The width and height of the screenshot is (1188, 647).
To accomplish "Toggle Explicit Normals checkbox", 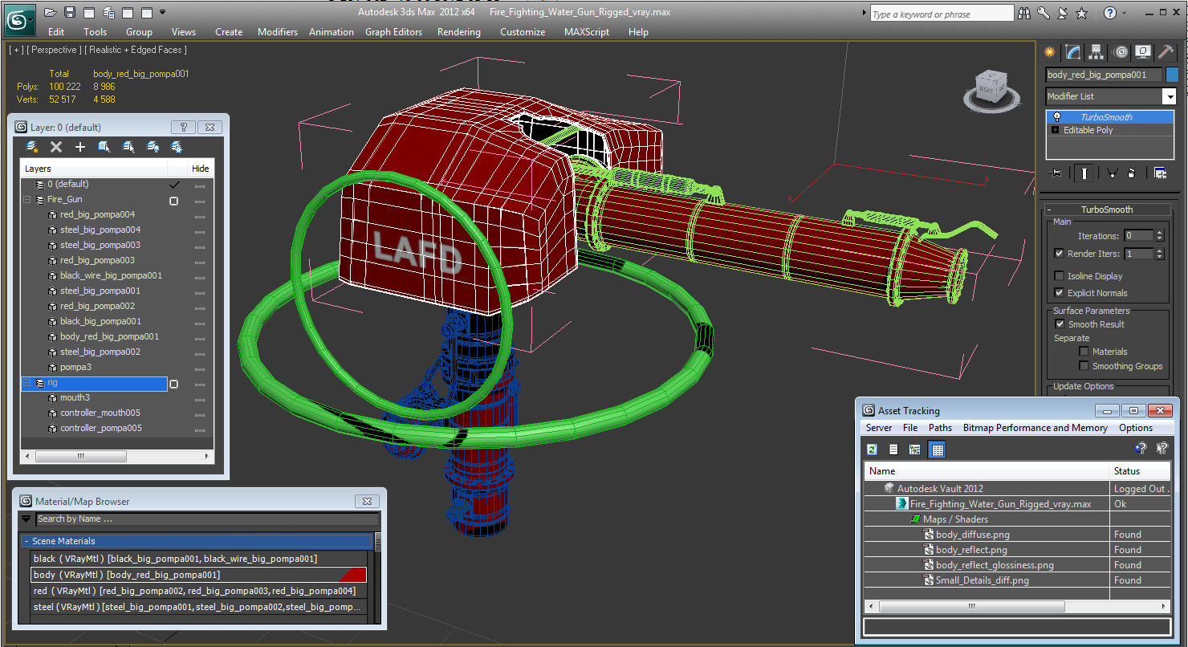I will point(1059,293).
